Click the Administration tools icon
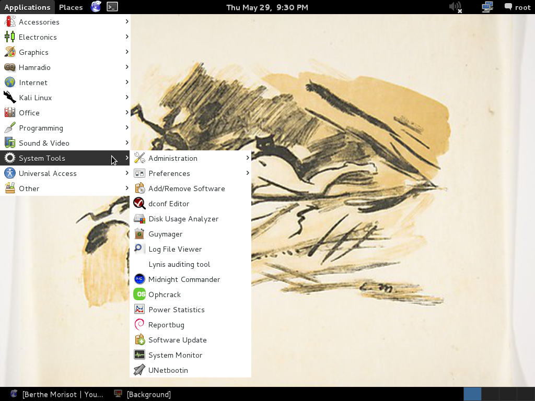 pos(139,158)
